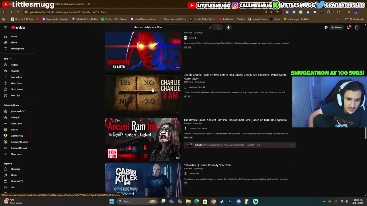367x206 pixels.
Task: Open the ALTER channel link
Action: [x=191, y=38]
